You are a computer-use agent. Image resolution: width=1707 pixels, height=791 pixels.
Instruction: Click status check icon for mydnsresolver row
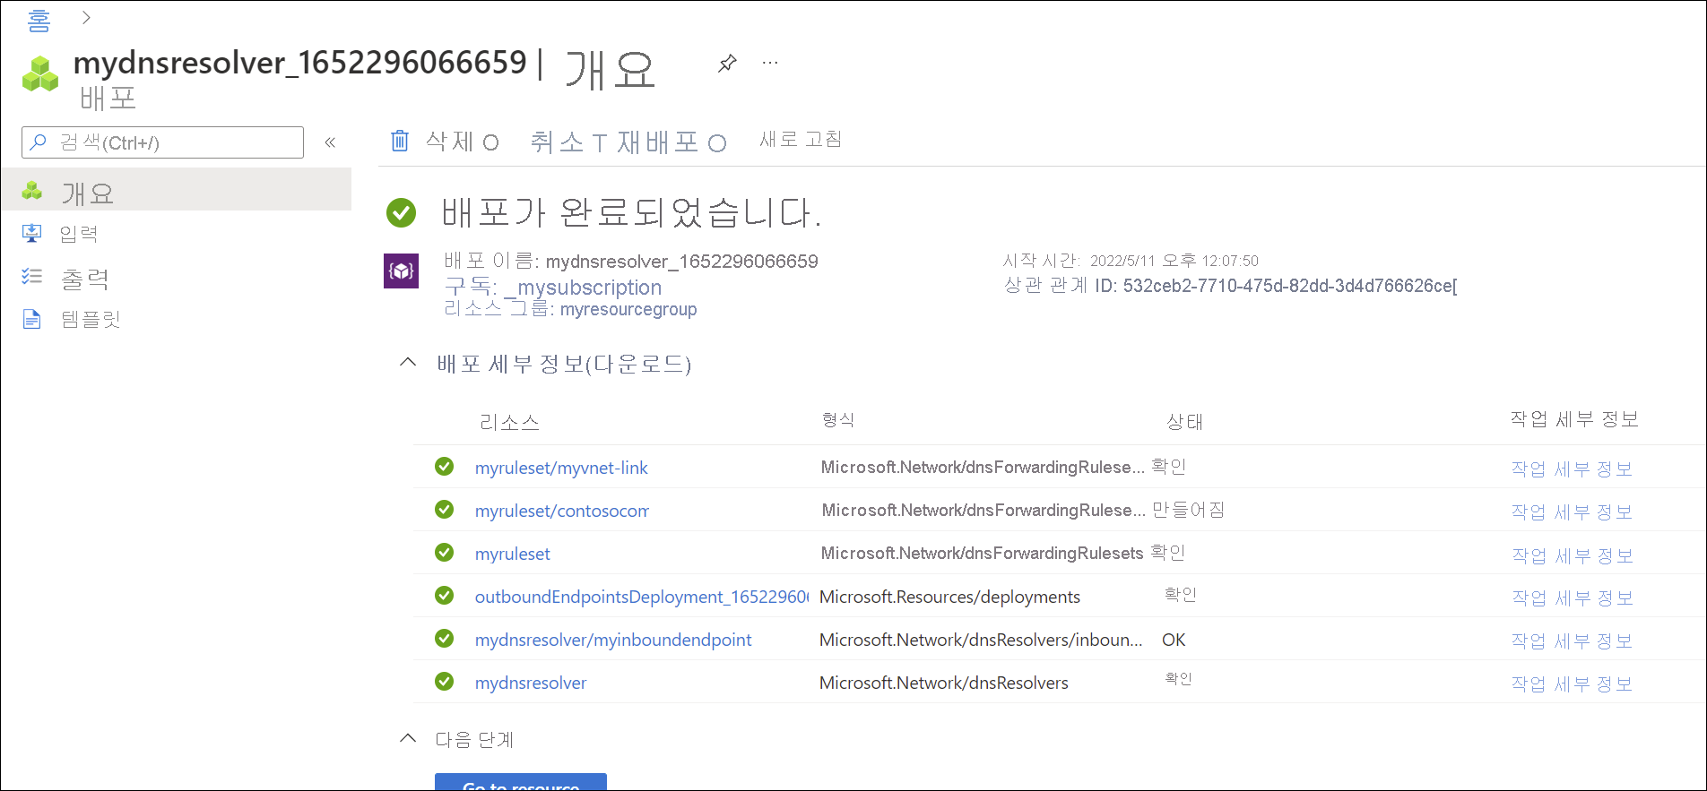444,682
